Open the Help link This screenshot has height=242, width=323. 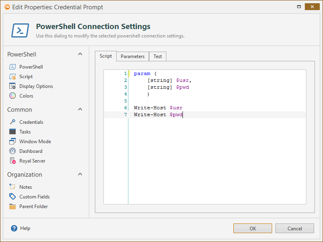click(x=25, y=228)
